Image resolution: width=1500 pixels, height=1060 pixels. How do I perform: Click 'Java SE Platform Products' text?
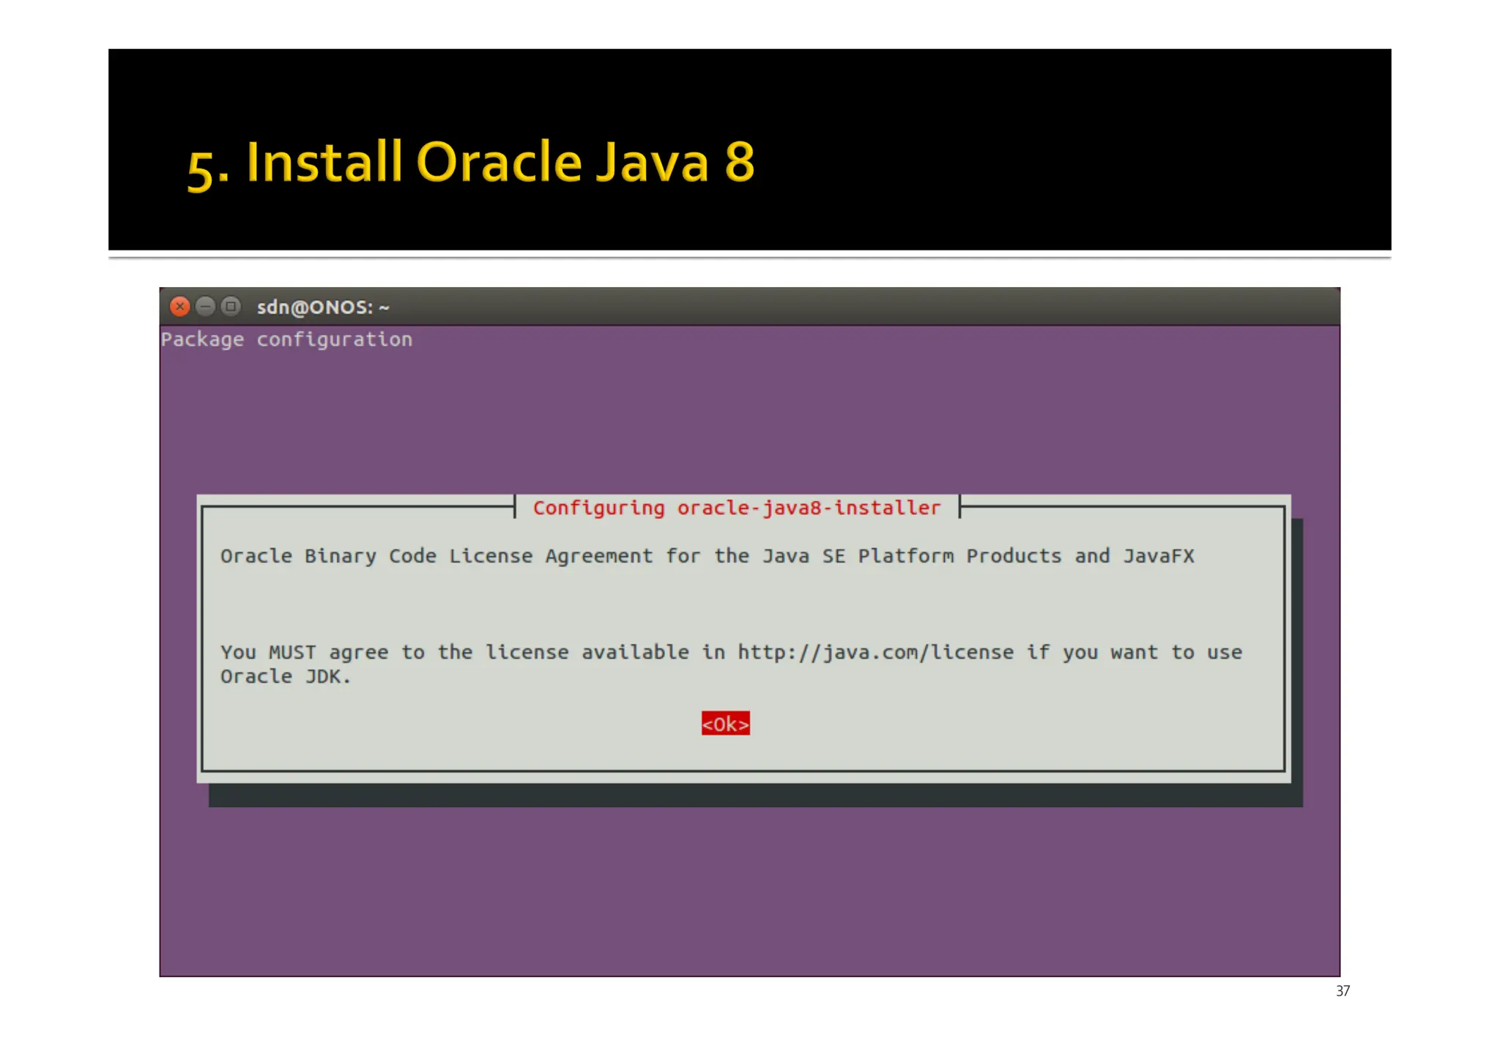click(911, 556)
